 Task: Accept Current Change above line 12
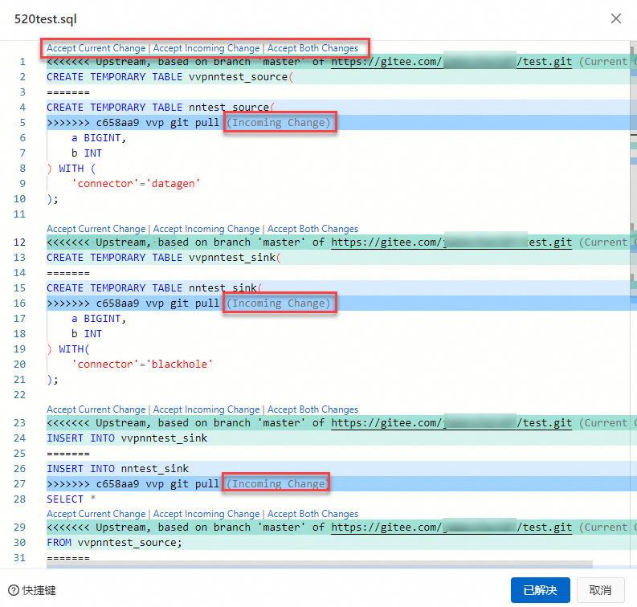coord(96,229)
